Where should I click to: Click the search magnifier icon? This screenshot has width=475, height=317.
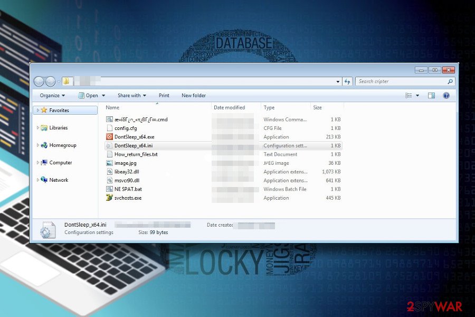(450, 81)
